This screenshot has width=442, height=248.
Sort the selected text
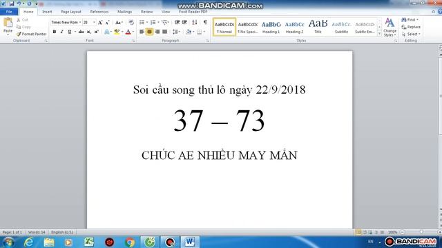tap(195, 22)
